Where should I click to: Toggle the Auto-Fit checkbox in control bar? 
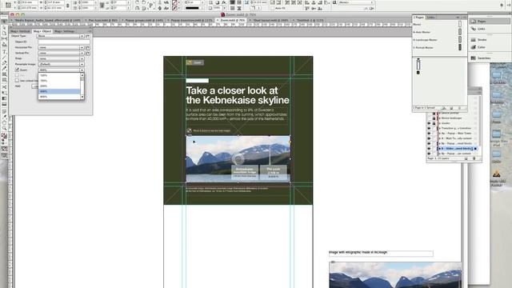272,8
